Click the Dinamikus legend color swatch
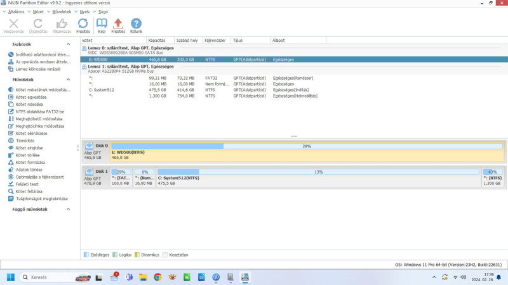The image size is (508, 285). pyautogui.click(x=137, y=255)
